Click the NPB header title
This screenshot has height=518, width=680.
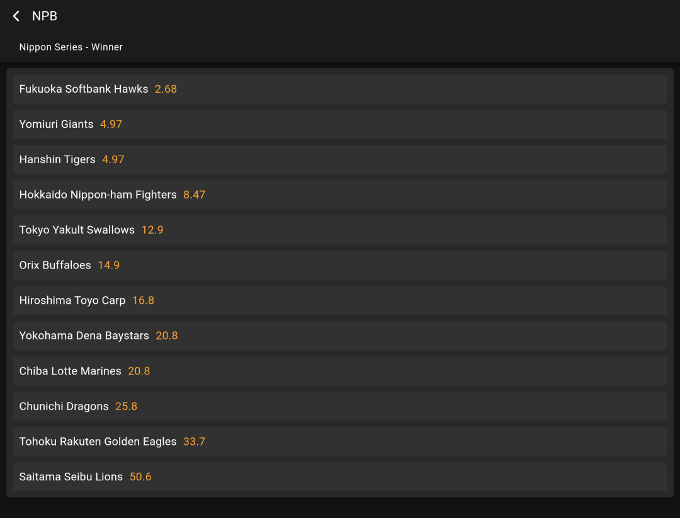point(45,16)
